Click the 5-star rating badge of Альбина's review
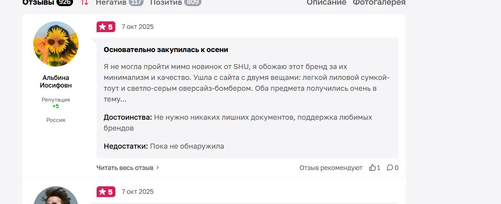Screen dimensions: 501x204 pyautogui.click(x=106, y=27)
